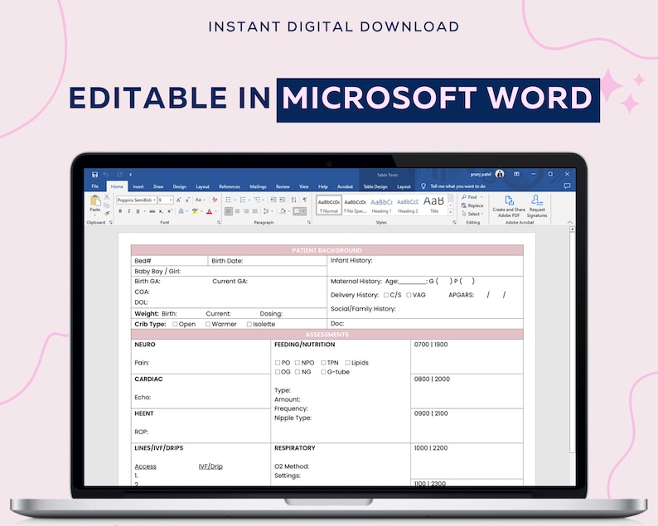Check the VAG delivery checkbox
Viewport: 658px width, 526px height.
(409, 295)
